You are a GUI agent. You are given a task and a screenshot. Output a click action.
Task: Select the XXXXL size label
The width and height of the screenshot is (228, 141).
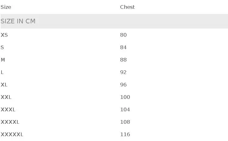click(x=10, y=122)
